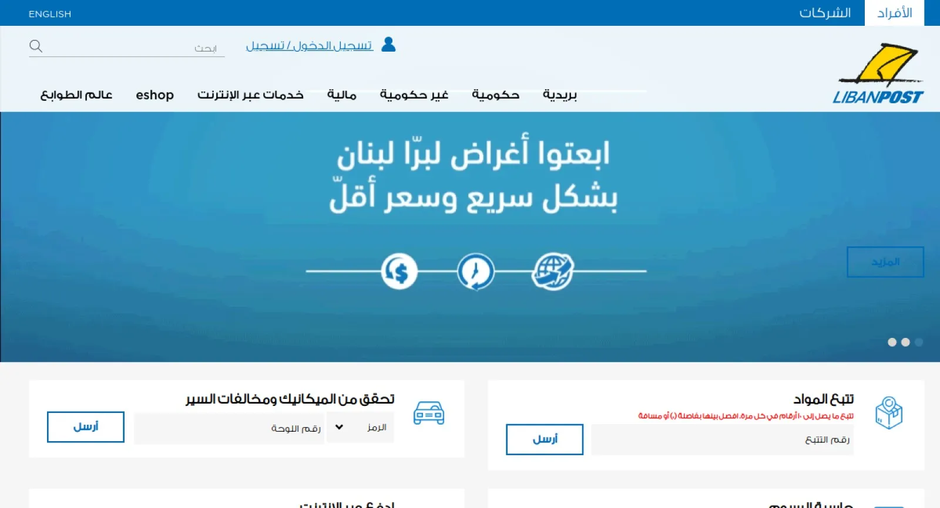Select the last carousel slide dot
Image resolution: width=940 pixels, height=508 pixels.
919,342
